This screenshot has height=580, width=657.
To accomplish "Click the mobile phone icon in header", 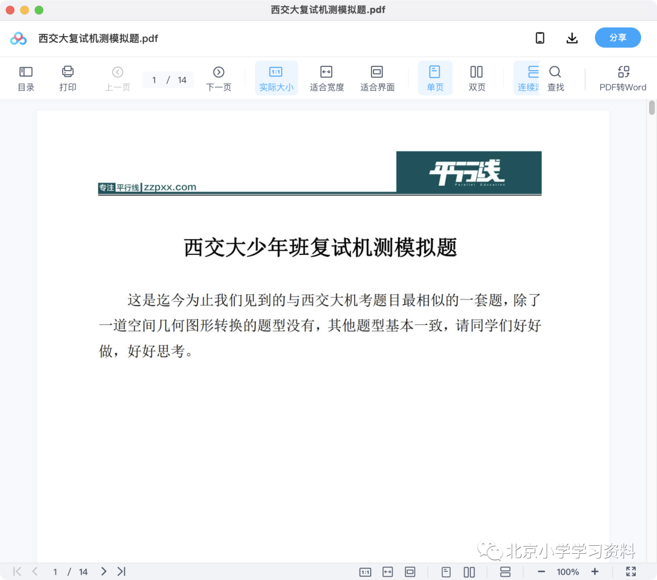I will (540, 38).
